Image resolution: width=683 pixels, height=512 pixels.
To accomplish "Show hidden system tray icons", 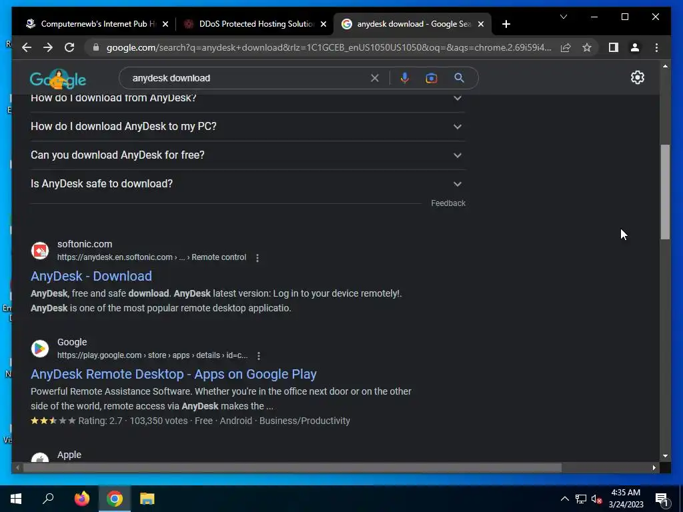I will click(564, 499).
